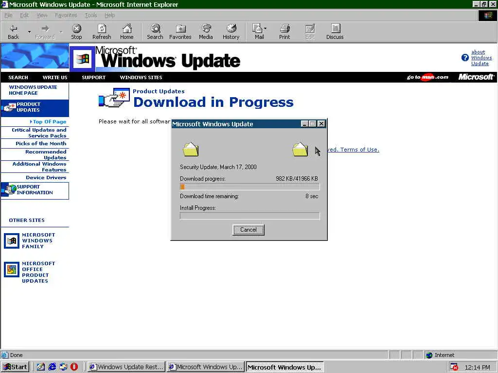Stop the page loading
Image resolution: width=498 pixels, height=373 pixels.
pyautogui.click(x=76, y=32)
